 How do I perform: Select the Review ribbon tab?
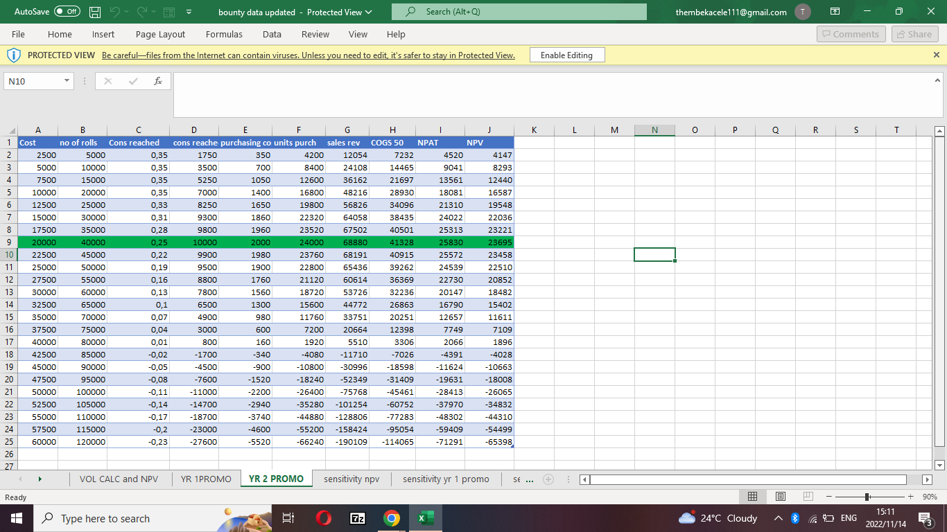(315, 34)
